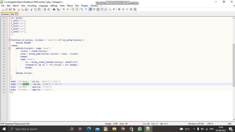
Task: Print the document with the Print icon
Action: (26, 10)
